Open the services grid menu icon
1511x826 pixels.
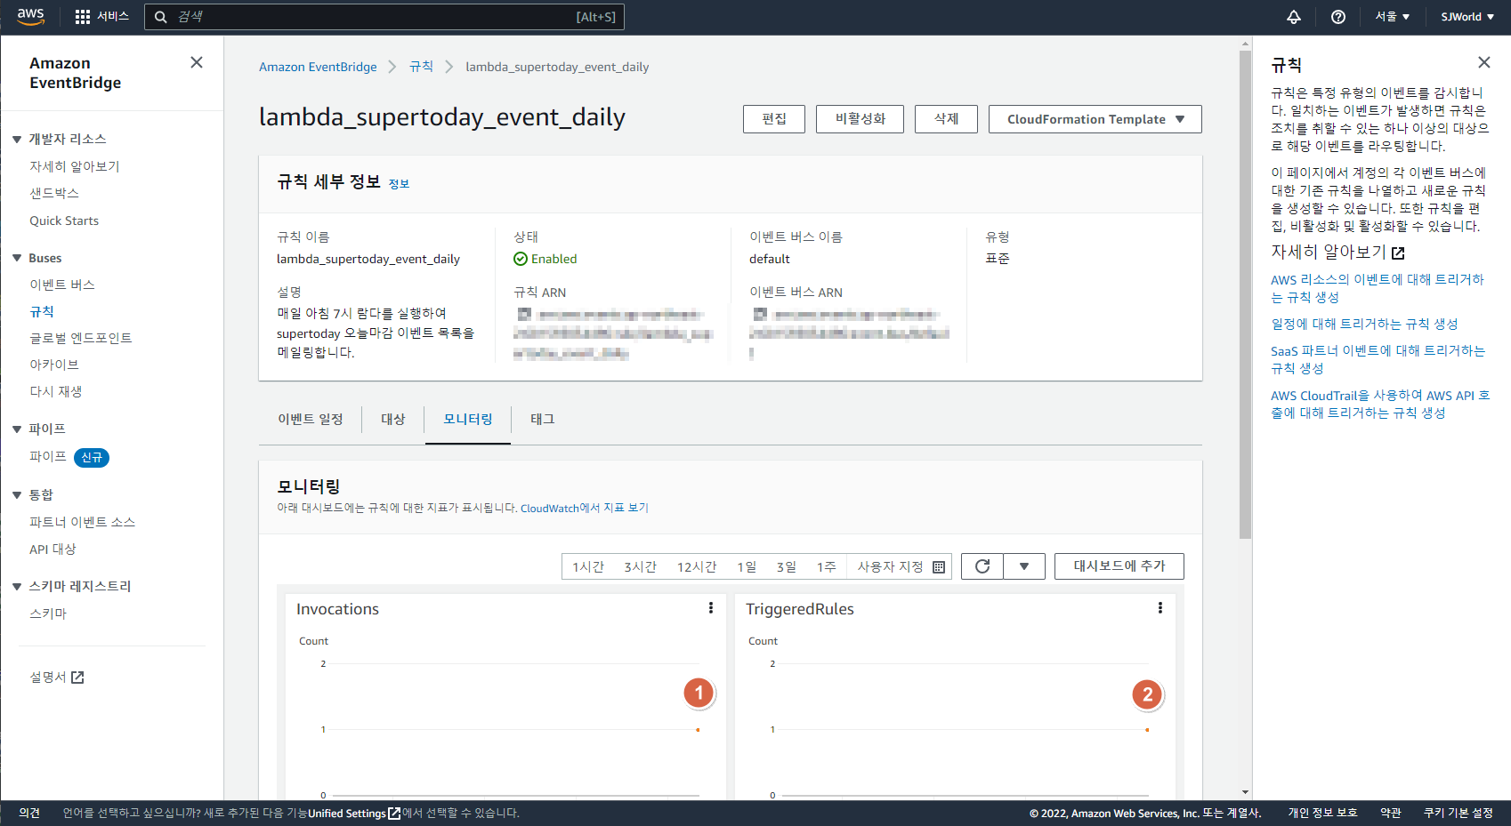point(83,17)
